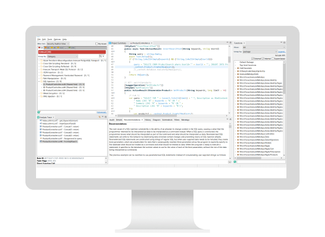Select the red Critical issues folder tab

(x=41, y=48)
